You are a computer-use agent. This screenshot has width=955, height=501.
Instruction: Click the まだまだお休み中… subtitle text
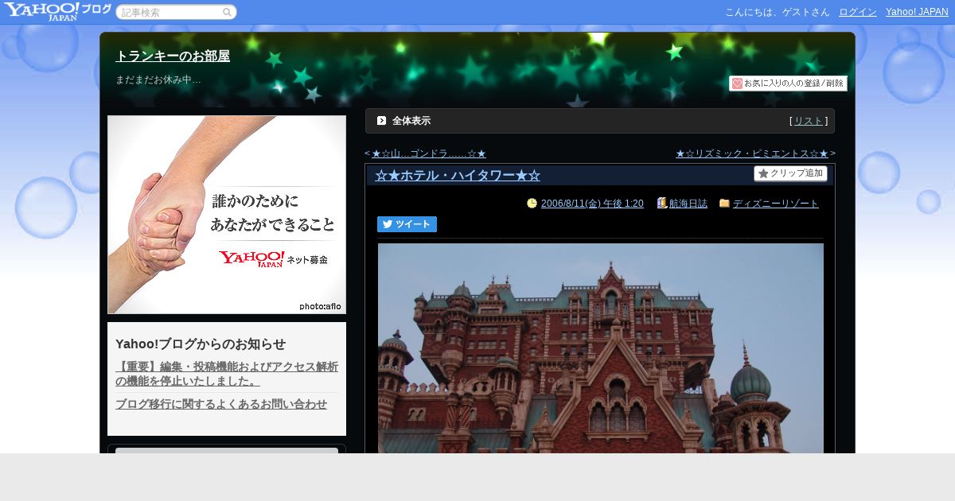[158, 80]
